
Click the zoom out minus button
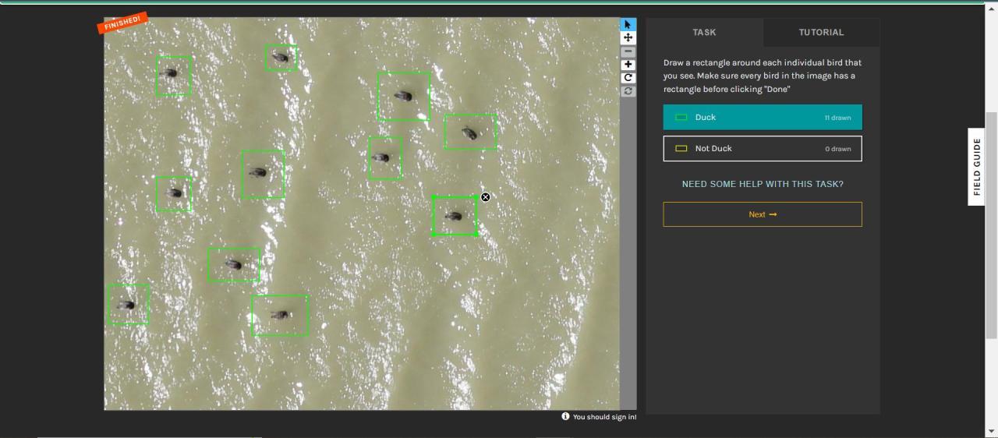coord(628,52)
